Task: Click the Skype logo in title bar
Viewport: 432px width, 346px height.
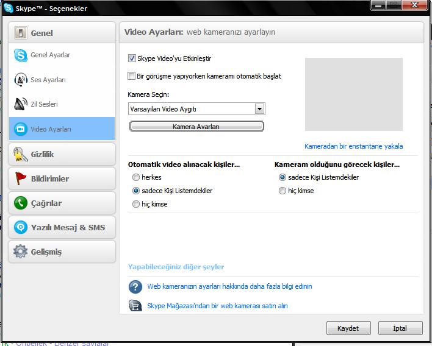Action: 9,8
